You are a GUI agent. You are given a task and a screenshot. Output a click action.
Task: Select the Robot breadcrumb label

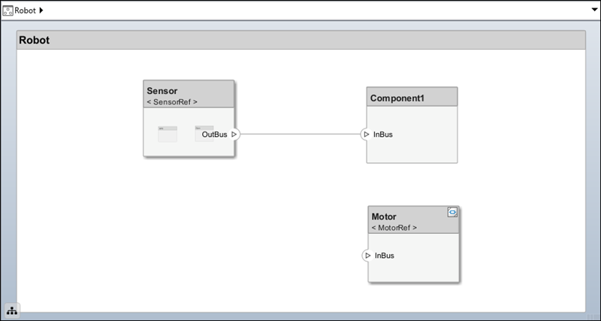pyautogui.click(x=26, y=11)
